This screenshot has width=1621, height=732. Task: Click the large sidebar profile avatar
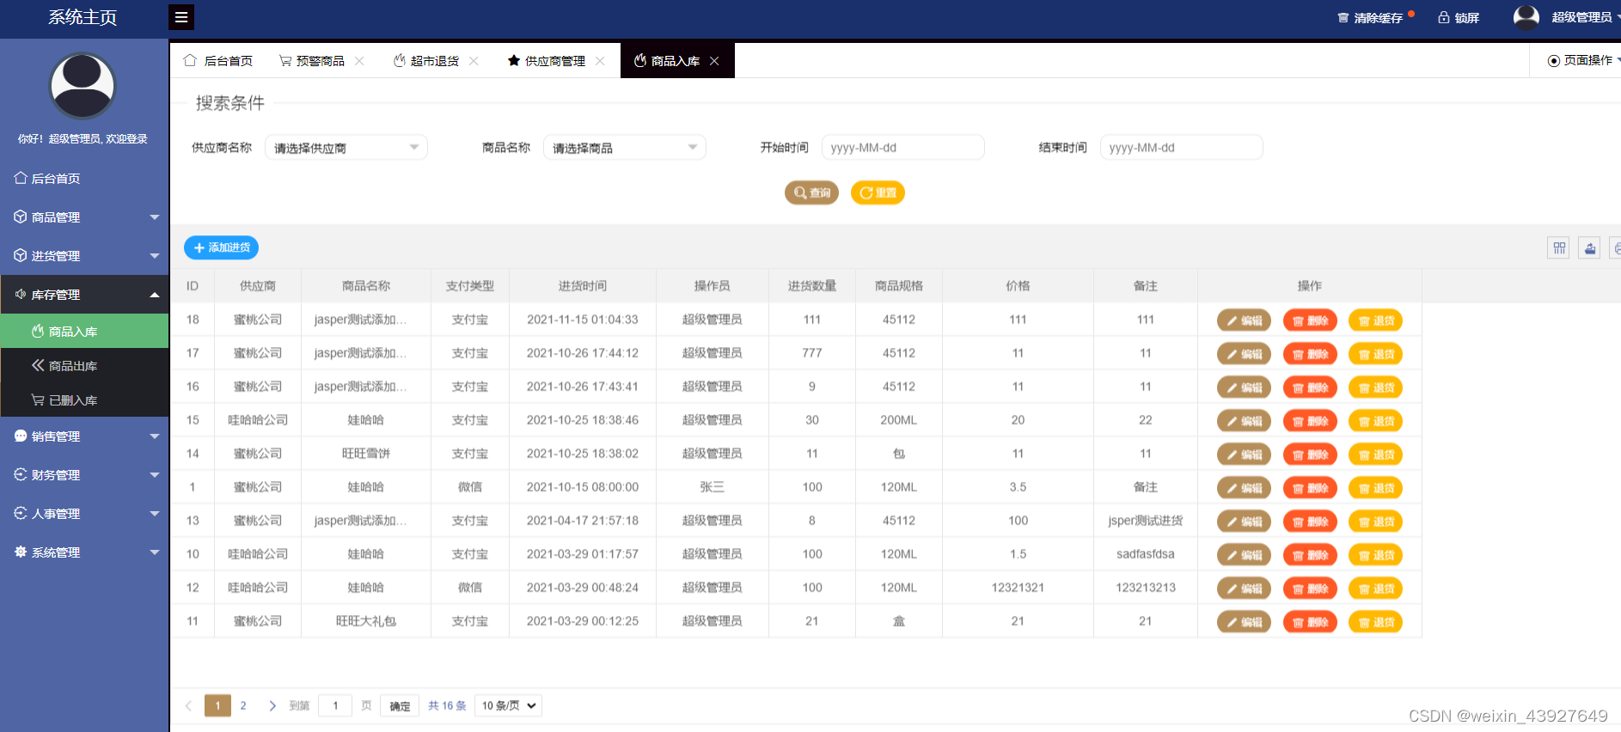[83, 85]
